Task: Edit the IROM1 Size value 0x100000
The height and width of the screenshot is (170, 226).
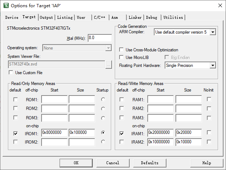Action: tap(82, 133)
